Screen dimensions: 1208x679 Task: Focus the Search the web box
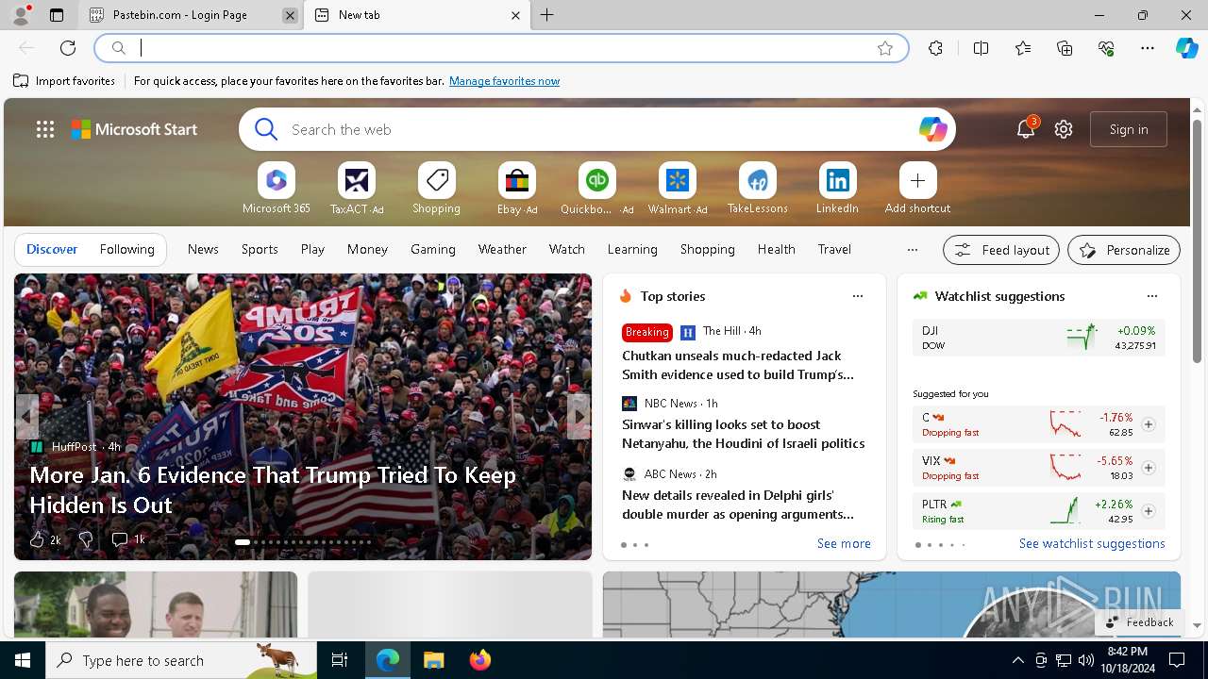tap(596, 129)
